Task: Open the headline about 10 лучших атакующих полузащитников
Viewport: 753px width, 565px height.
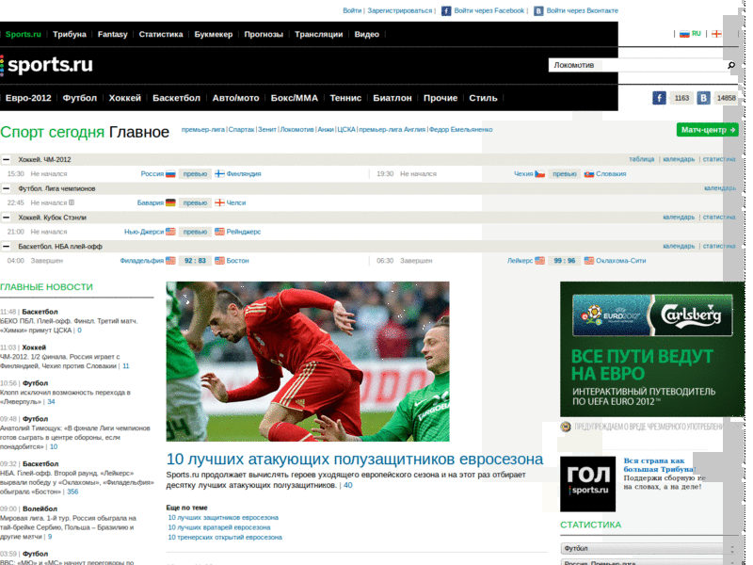Action: click(x=355, y=460)
